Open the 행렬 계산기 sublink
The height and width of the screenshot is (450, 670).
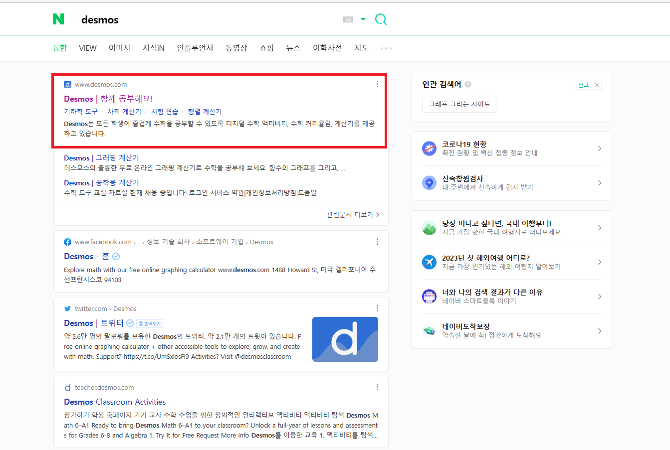pyautogui.click(x=205, y=112)
